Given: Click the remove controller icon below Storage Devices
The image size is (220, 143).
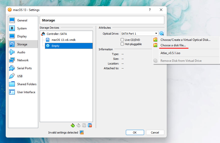Looking at the screenshot, I should coord(78,125).
